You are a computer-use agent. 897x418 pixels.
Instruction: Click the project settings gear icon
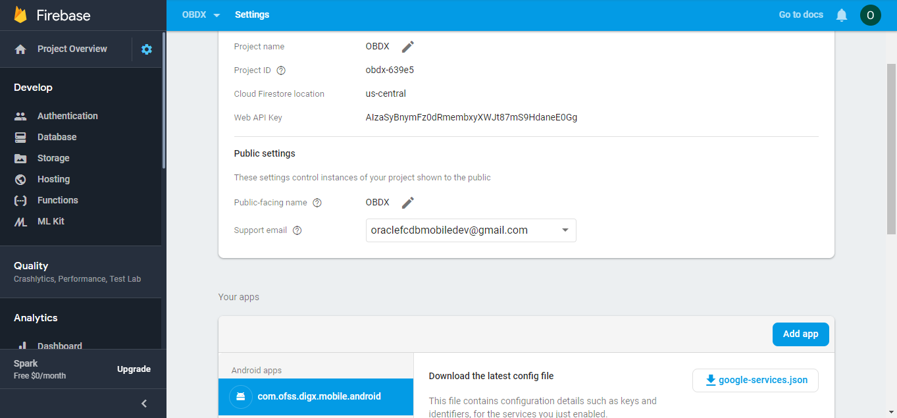coord(146,48)
